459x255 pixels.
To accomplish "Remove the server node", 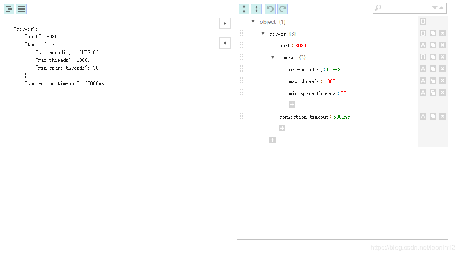I will (x=443, y=34).
